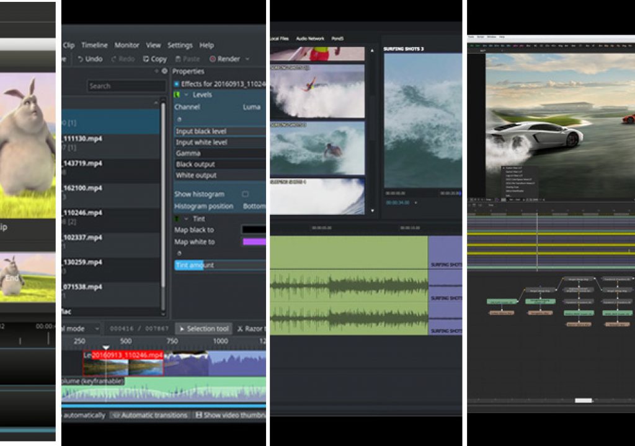Adjust the Input white level slider
Screen dimensions: 635x446
[x=220, y=142]
